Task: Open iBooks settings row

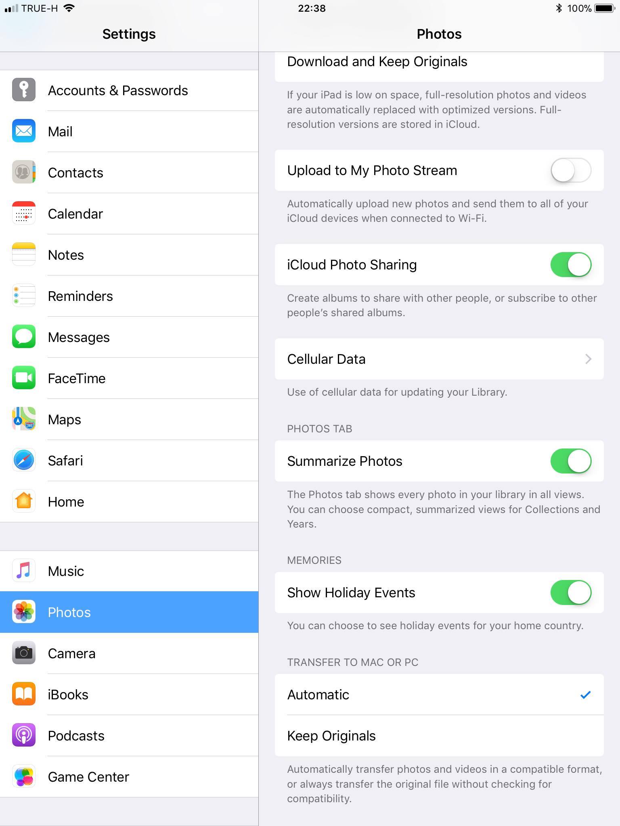Action: [129, 695]
